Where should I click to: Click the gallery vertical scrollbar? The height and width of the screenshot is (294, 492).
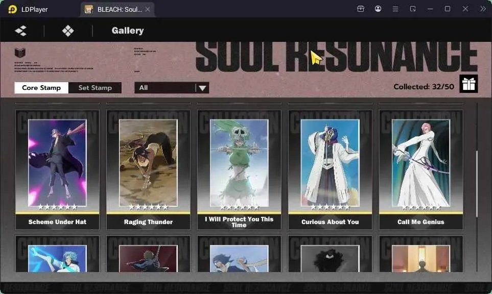click(477, 184)
